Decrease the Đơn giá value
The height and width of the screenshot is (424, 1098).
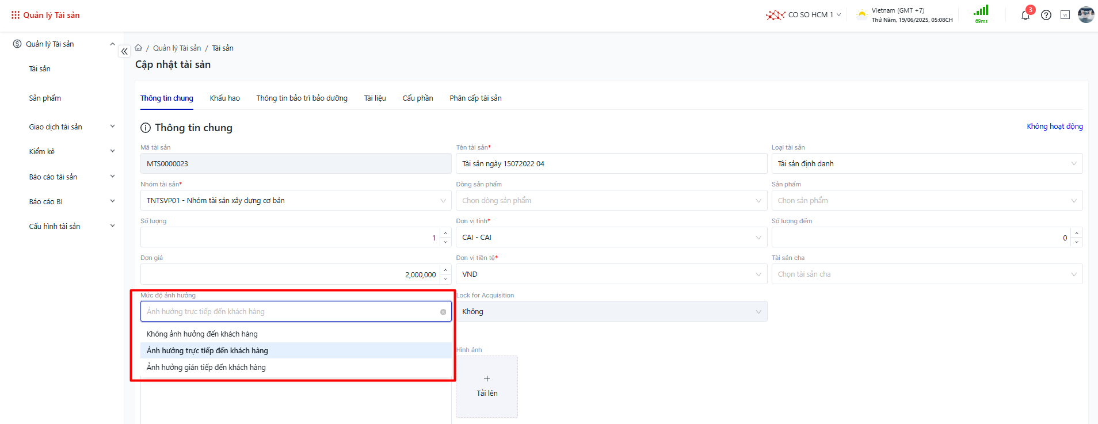445,279
